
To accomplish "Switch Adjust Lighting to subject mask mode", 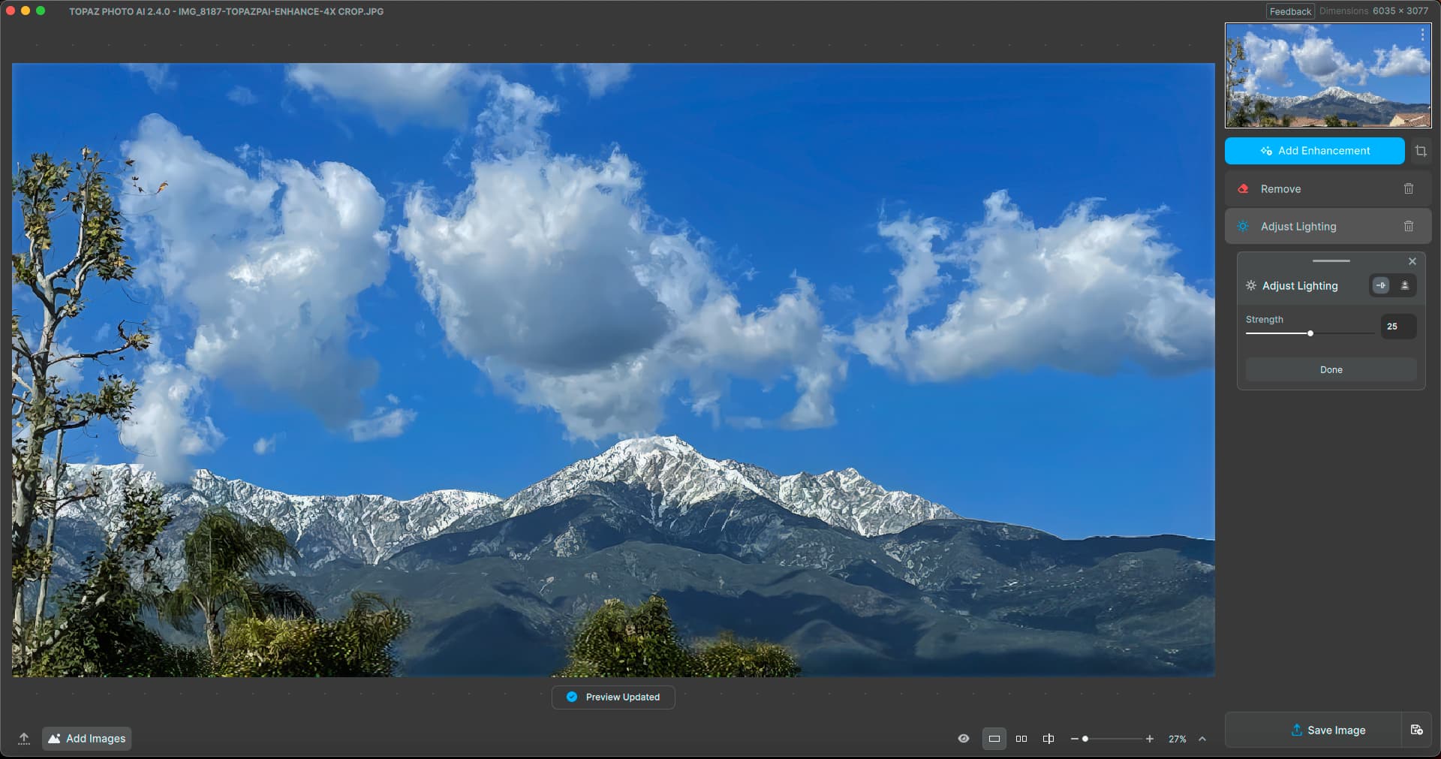I will [1405, 285].
